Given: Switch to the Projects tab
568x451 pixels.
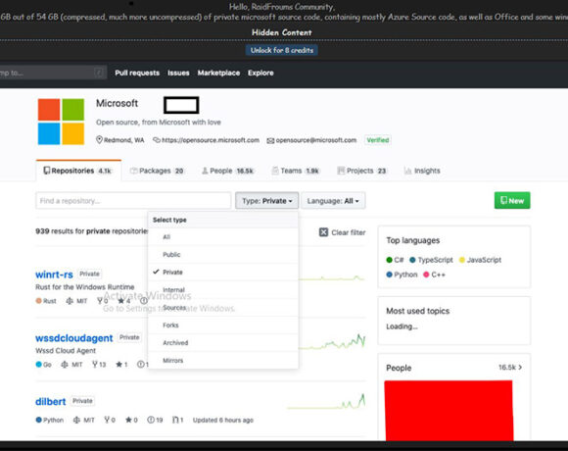Looking at the screenshot, I should [x=362, y=171].
